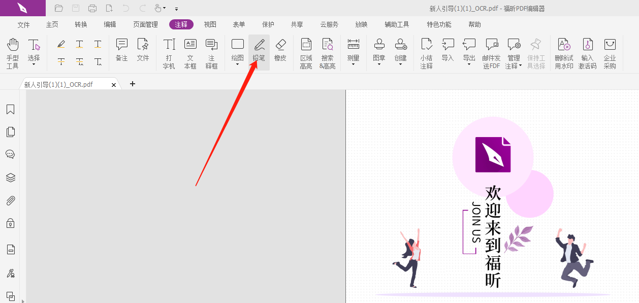
Task: Switch to the 视图 ribbon tab
Action: point(210,24)
